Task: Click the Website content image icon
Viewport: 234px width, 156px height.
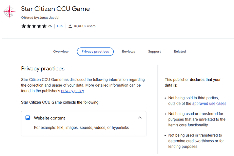Action: pyautogui.click(x=28, y=118)
